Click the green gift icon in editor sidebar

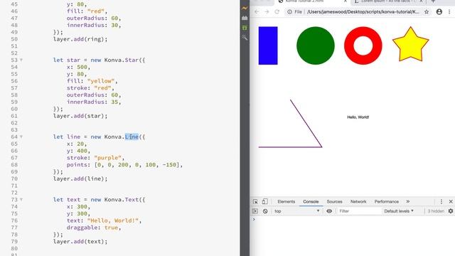coord(245,28)
